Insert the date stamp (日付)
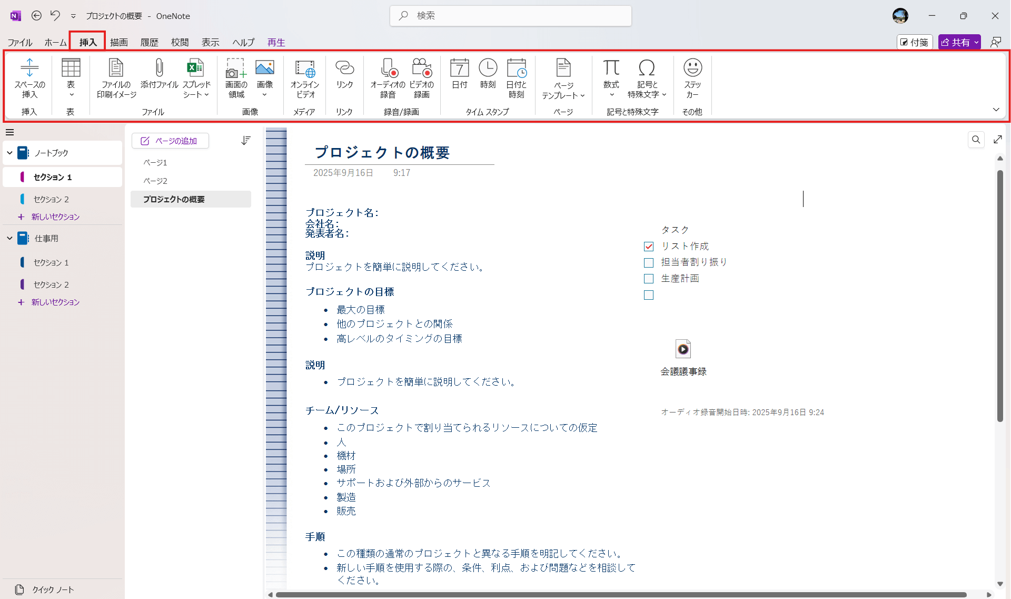The image size is (1011, 599). pyautogui.click(x=459, y=68)
